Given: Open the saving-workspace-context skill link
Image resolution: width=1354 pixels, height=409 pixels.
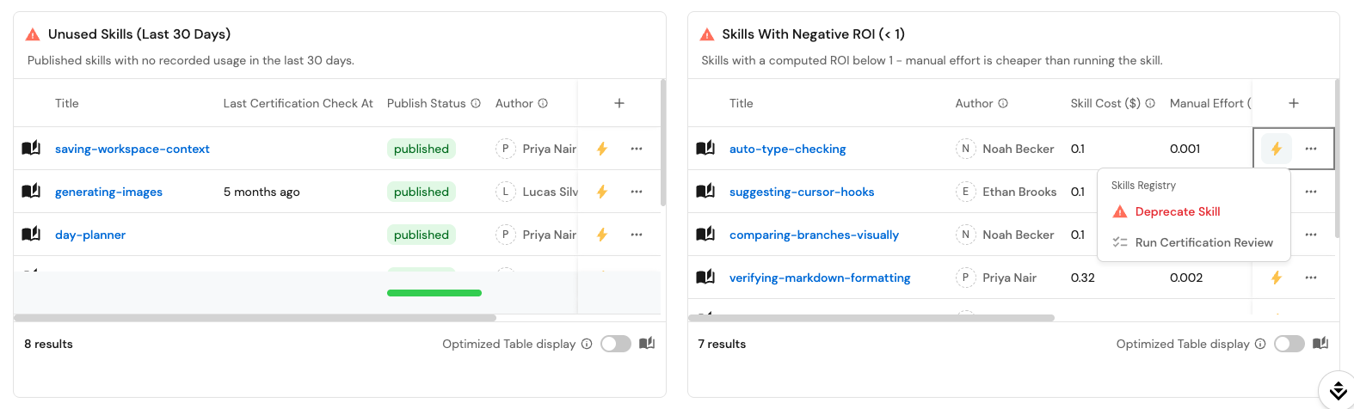Looking at the screenshot, I should click(132, 149).
